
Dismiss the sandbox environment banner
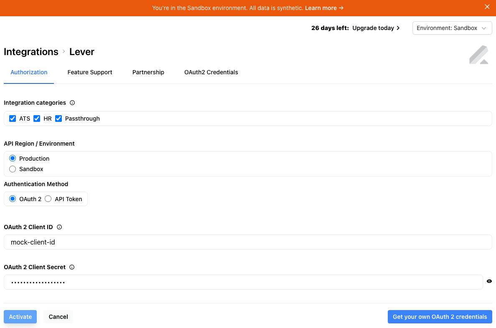tap(487, 7)
